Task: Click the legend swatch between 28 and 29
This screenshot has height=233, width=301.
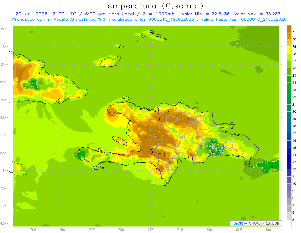Action: coord(289,50)
